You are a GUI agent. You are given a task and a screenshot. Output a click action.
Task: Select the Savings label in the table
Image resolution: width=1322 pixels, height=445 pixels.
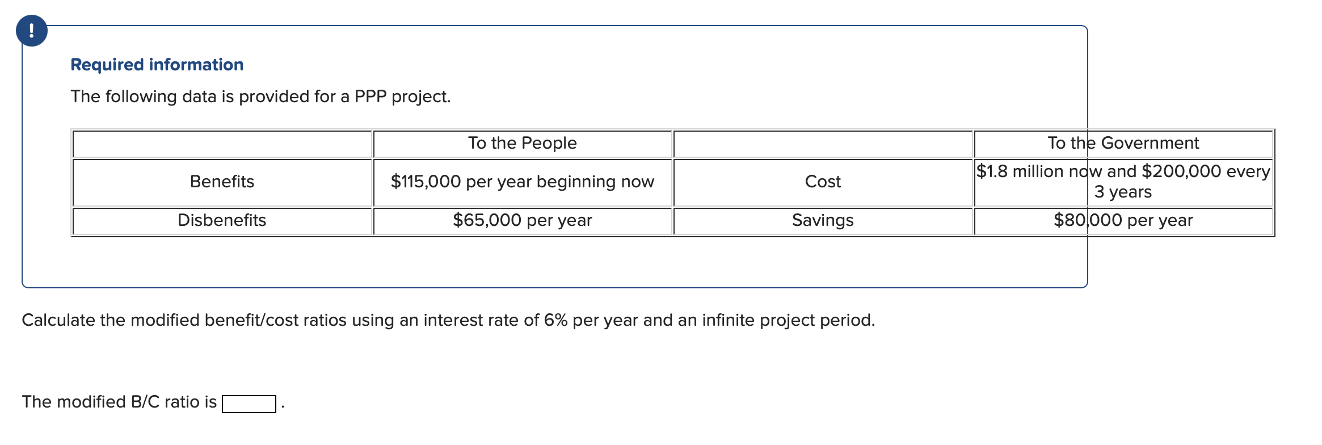coord(823,220)
